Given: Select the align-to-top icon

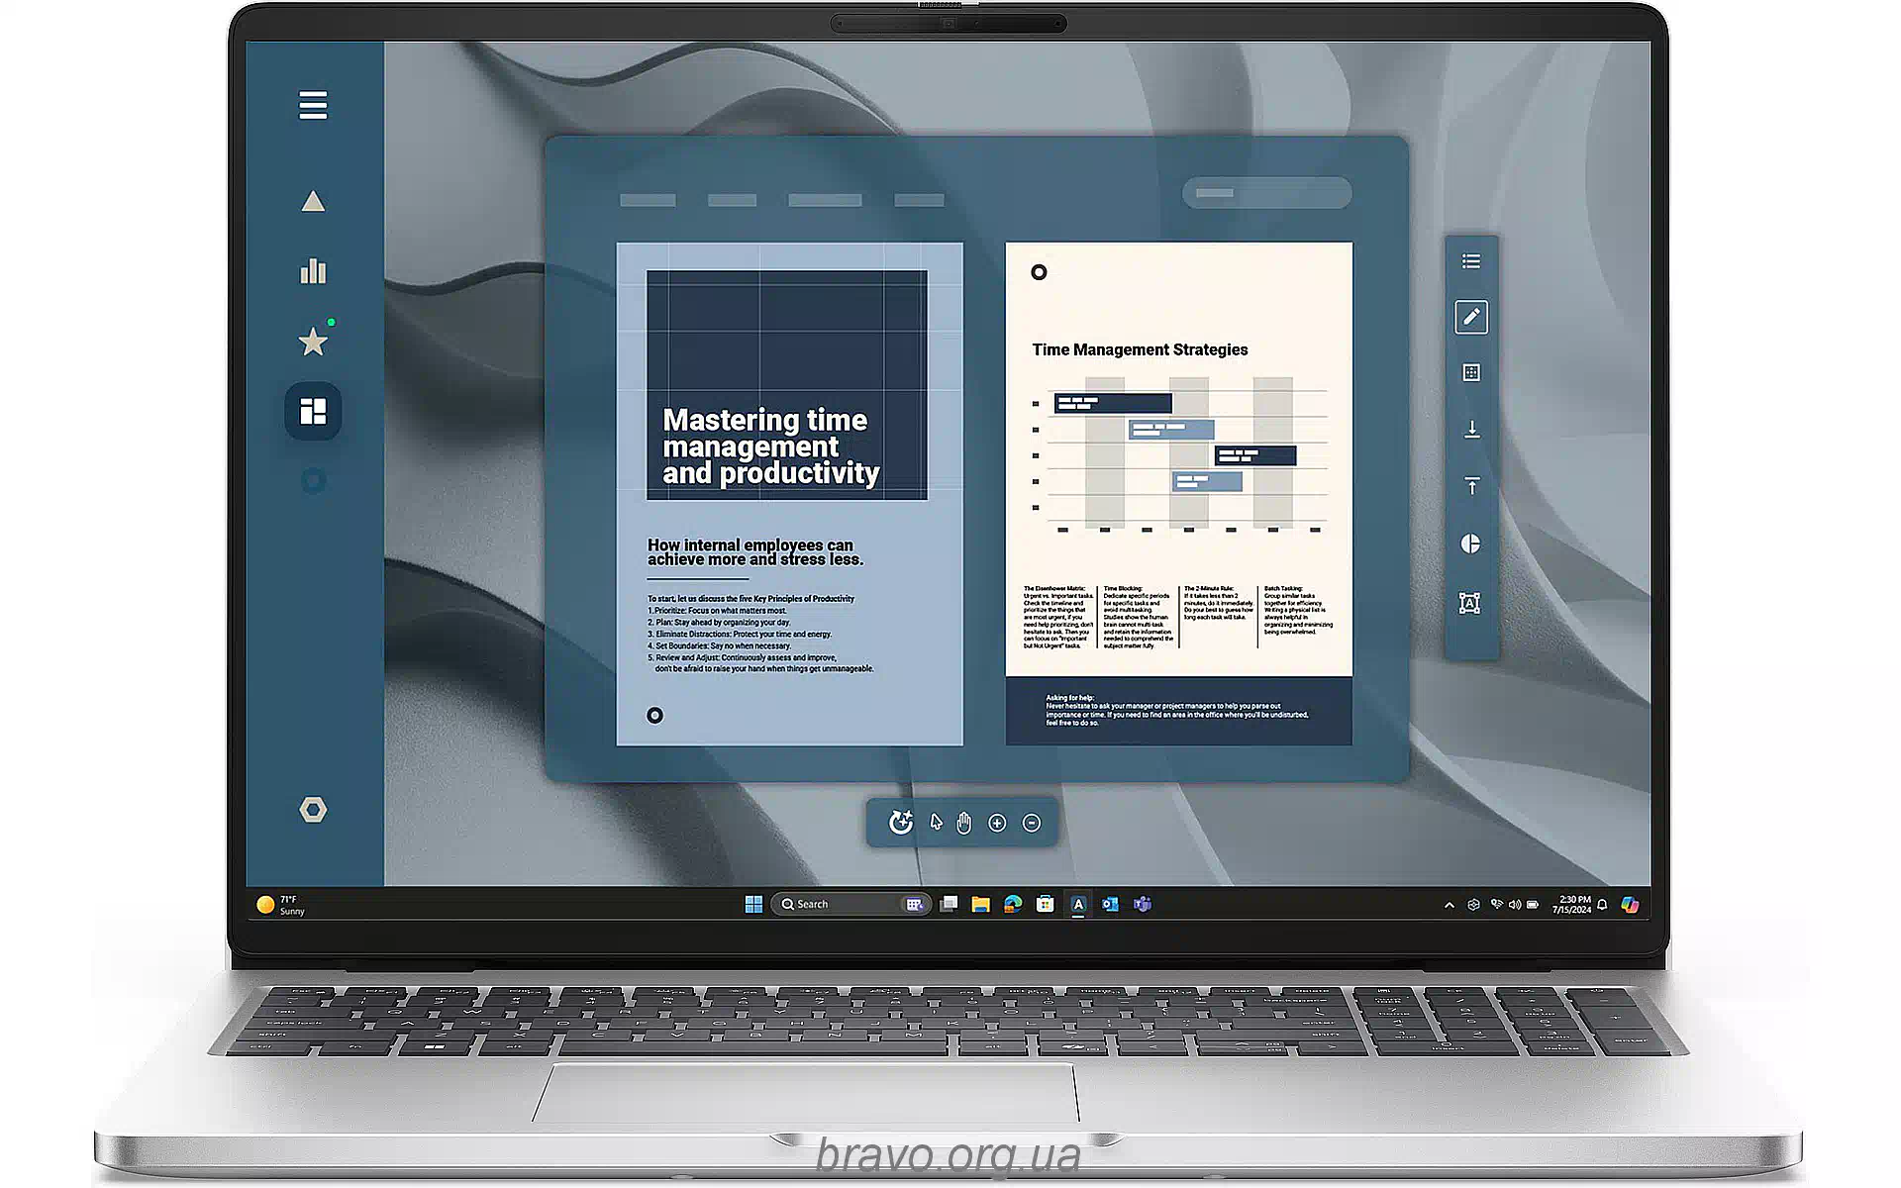Looking at the screenshot, I should click(1472, 485).
